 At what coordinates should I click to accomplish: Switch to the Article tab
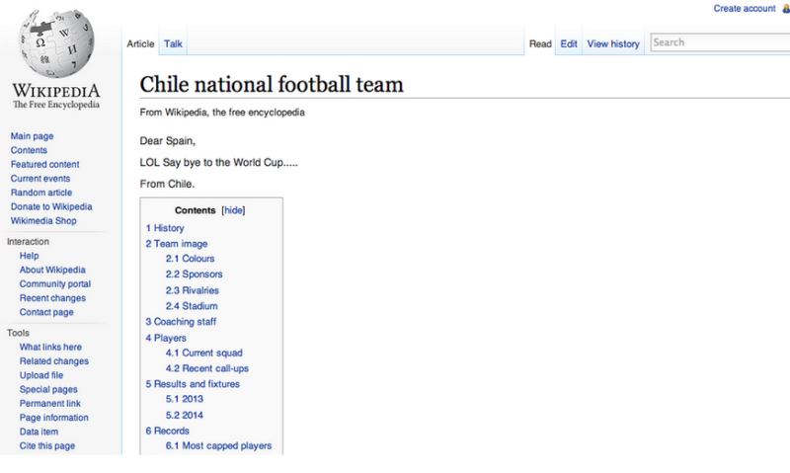click(140, 43)
